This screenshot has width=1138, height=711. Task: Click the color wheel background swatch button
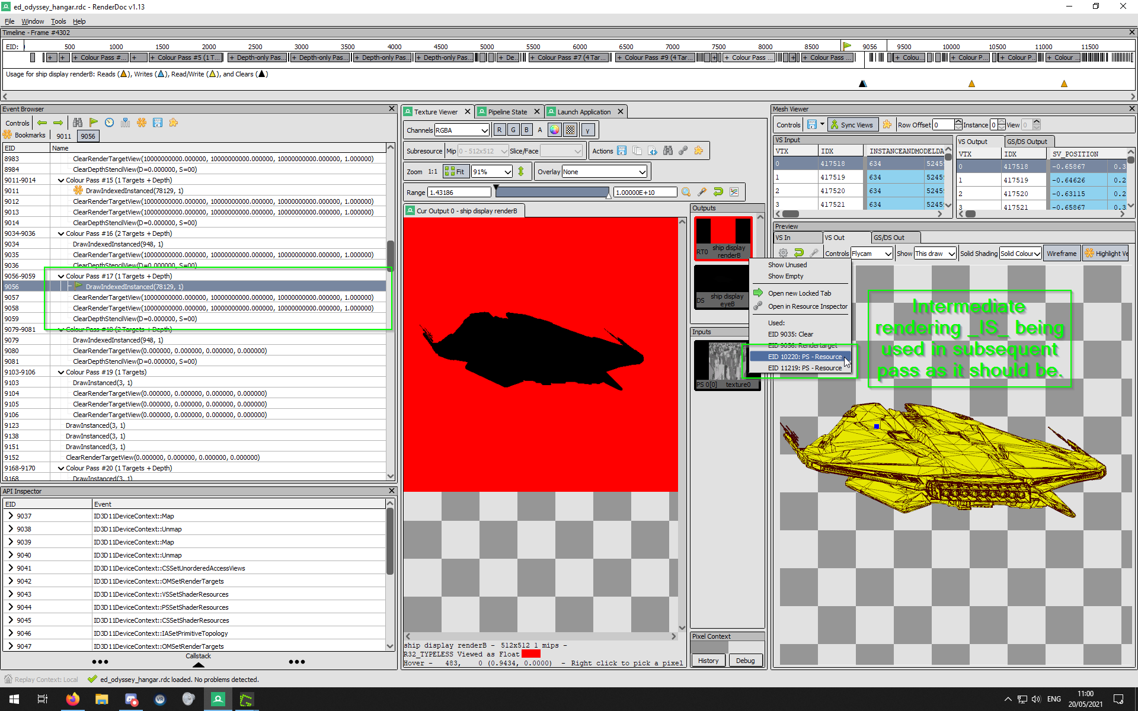click(554, 130)
